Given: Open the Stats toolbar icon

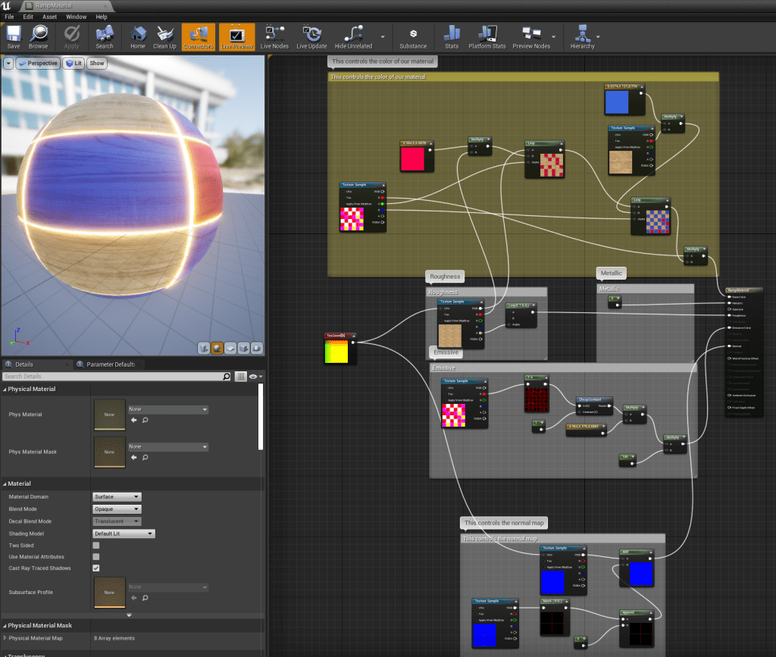Looking at the screenshot, I should point(452,36).
